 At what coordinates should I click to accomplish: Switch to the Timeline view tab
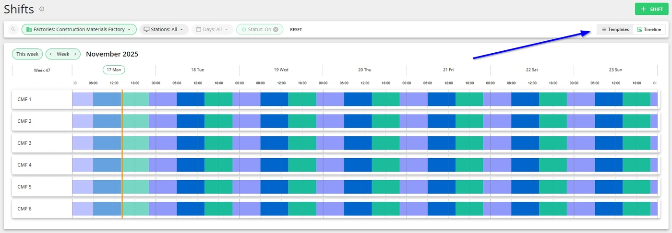coord(649,29)
